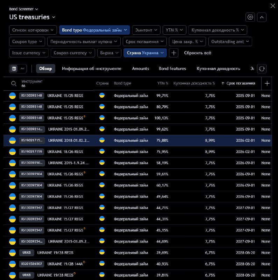Sort by Инструмент column header
This screenshot has width=278, height=280.
[32, 82]
